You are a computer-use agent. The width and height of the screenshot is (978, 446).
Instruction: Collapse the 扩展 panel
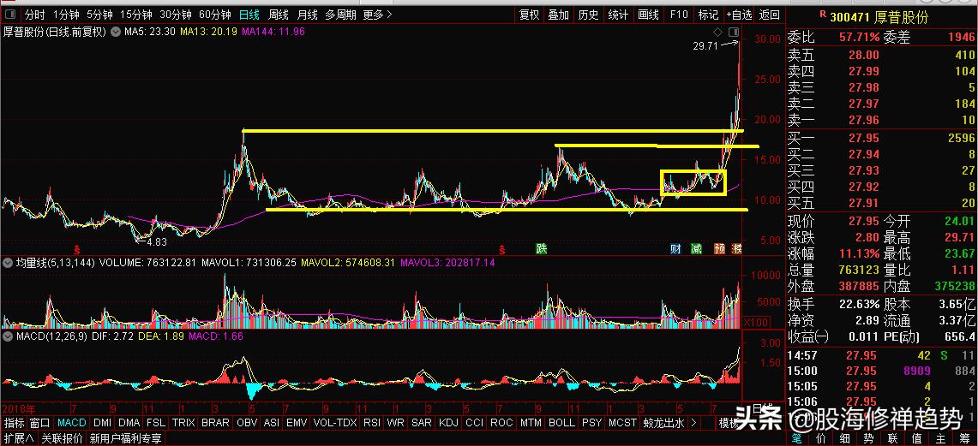(21, 438)
